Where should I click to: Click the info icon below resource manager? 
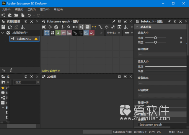tap(11, 70)
